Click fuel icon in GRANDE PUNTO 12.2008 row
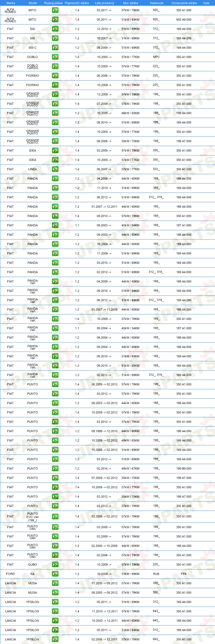 click(55, 94)
